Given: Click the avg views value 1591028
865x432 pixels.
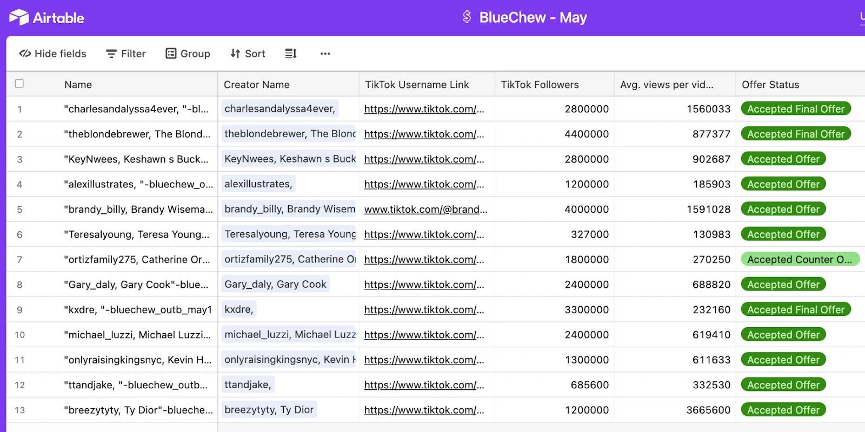Looking at the screenshot, I should (708, 210).
